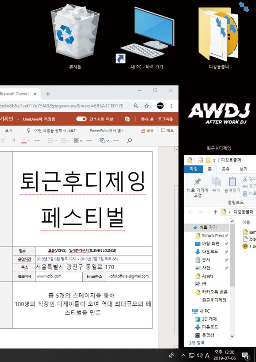
Task: Click the scissors cut icon in Explorer ribbon
Action: [245, 179]
